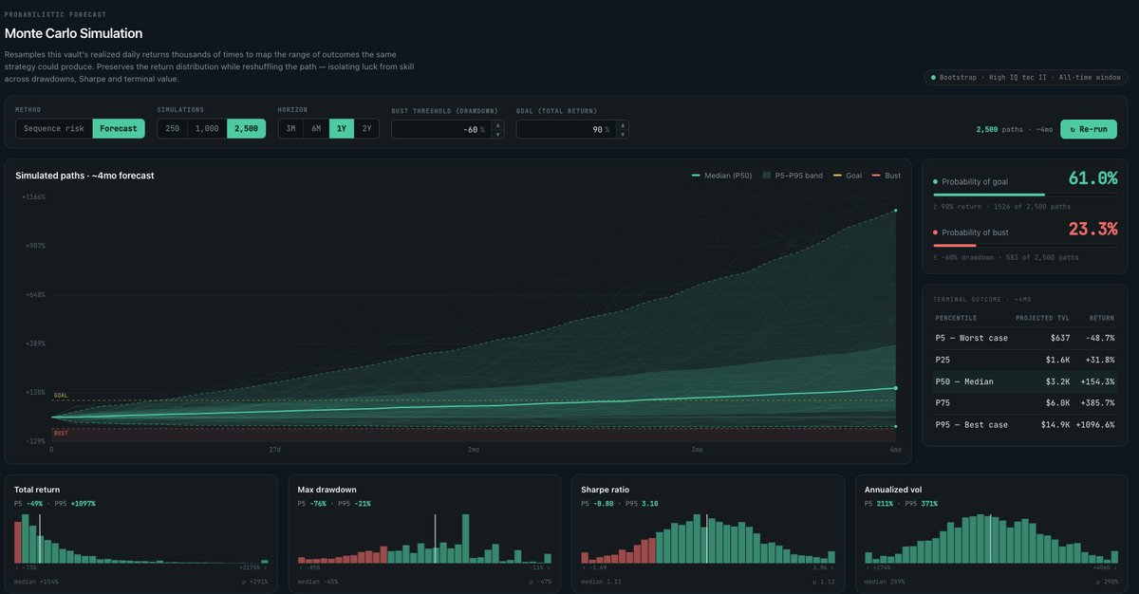Image resolution: width=1139 pixels, height=594 pixels.
Task: Choose the 2Y horizon
Action: [366, 128]
